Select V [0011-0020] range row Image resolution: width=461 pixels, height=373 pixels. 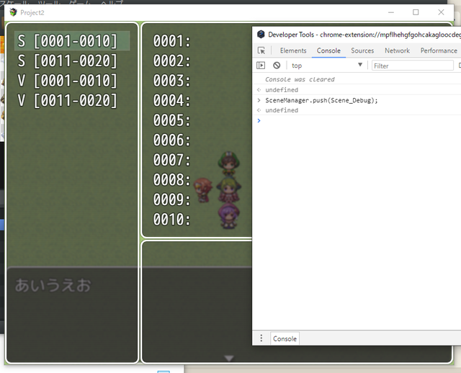click(x=72, y=100)
